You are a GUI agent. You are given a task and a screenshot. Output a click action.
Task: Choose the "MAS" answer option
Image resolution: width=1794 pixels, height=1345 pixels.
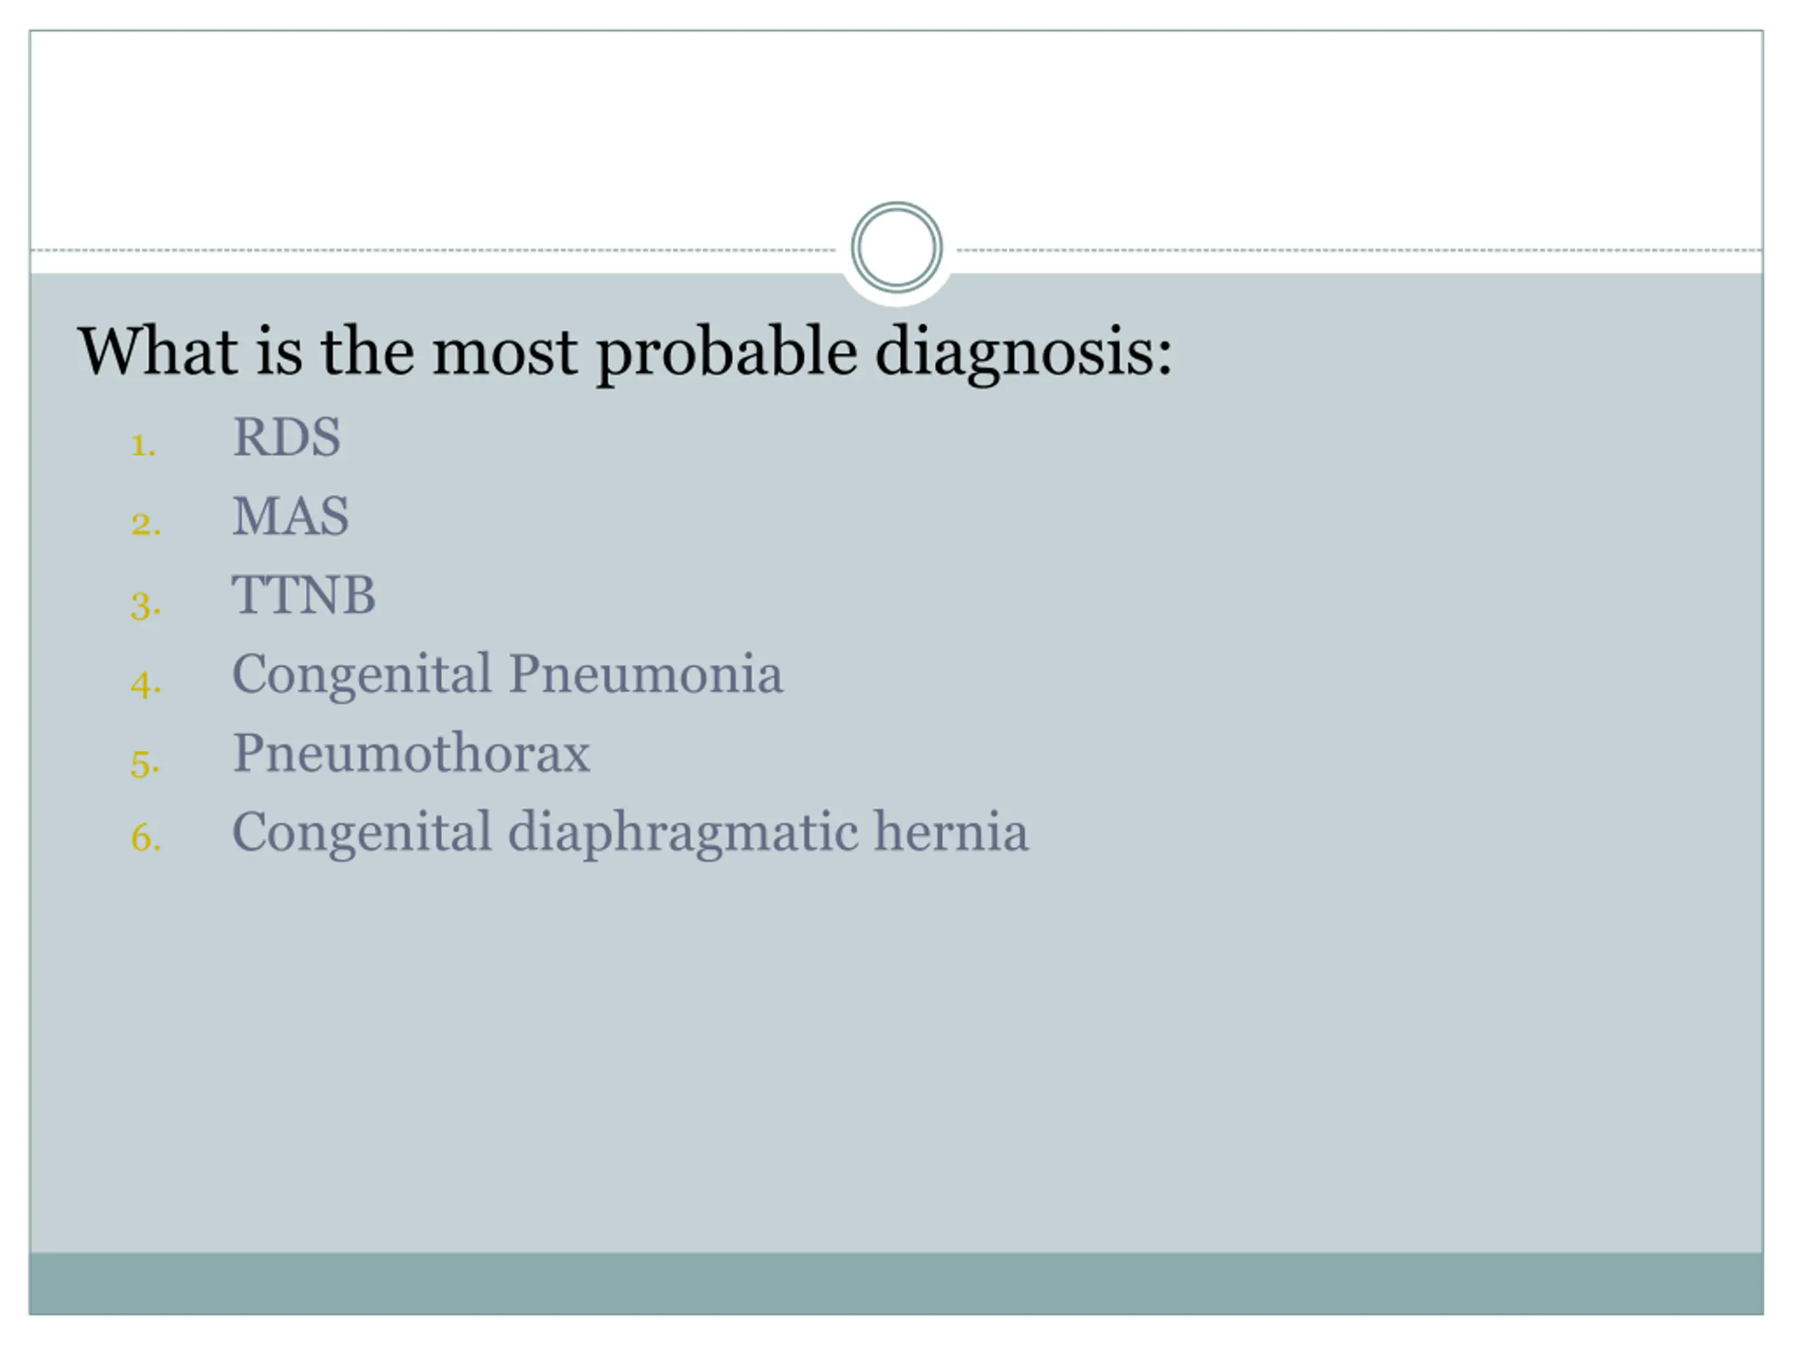coord(290,516)
